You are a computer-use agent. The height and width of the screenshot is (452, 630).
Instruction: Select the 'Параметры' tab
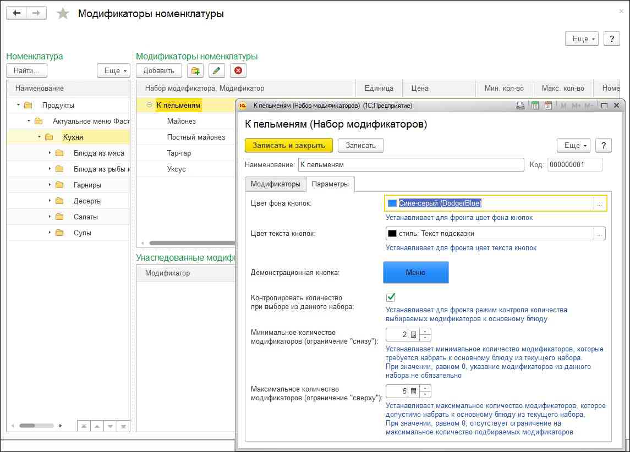(330, 184)
